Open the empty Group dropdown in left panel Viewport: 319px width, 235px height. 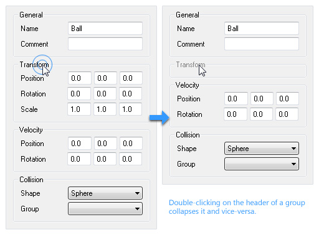coord(105,209)
